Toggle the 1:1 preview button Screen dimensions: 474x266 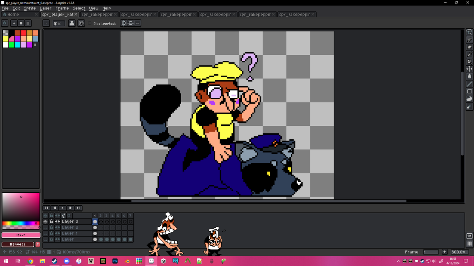[x=469, y=236]
